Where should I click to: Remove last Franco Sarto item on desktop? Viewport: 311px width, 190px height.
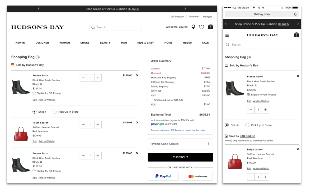coord(137,153)
